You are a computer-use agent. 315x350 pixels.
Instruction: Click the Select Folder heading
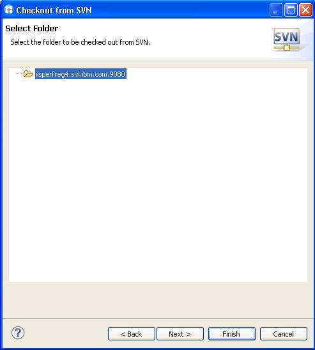click(x=32, y=28)
